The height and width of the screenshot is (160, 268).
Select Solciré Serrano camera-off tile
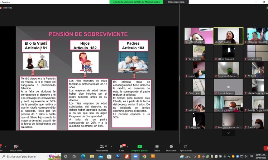point(228,87)
